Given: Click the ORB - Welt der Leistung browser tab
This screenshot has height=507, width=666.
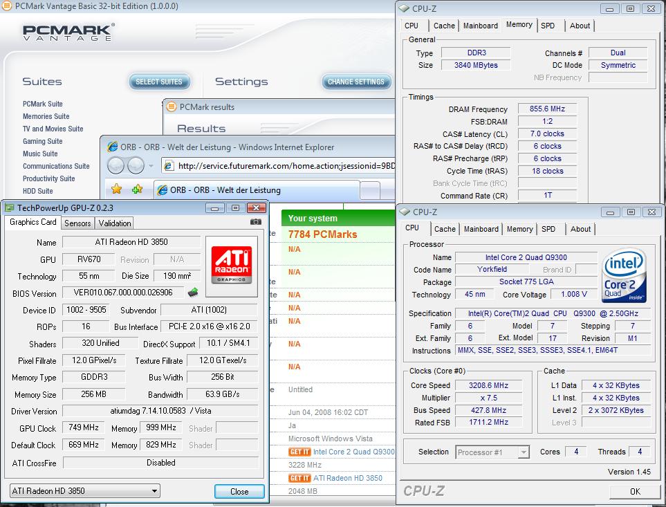Looking at the screenshot, I should tap(257, 190).
